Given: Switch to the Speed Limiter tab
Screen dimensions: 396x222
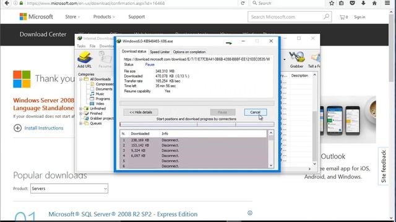Looking at the screenshot, I should (x=160, y=52).
